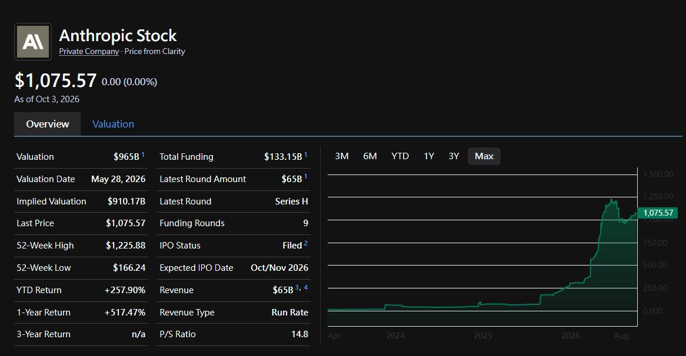Click the "n/a" 3-year return value
686x356 pixels.
tap(139, 334)
